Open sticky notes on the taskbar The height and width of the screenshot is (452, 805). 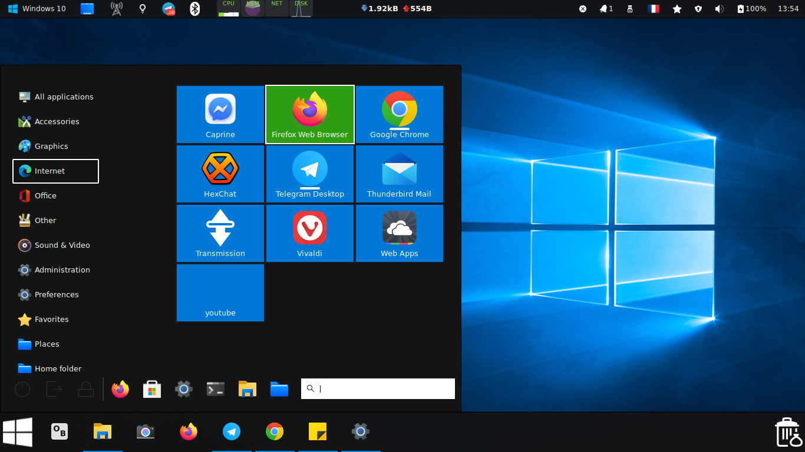(318, 431)
